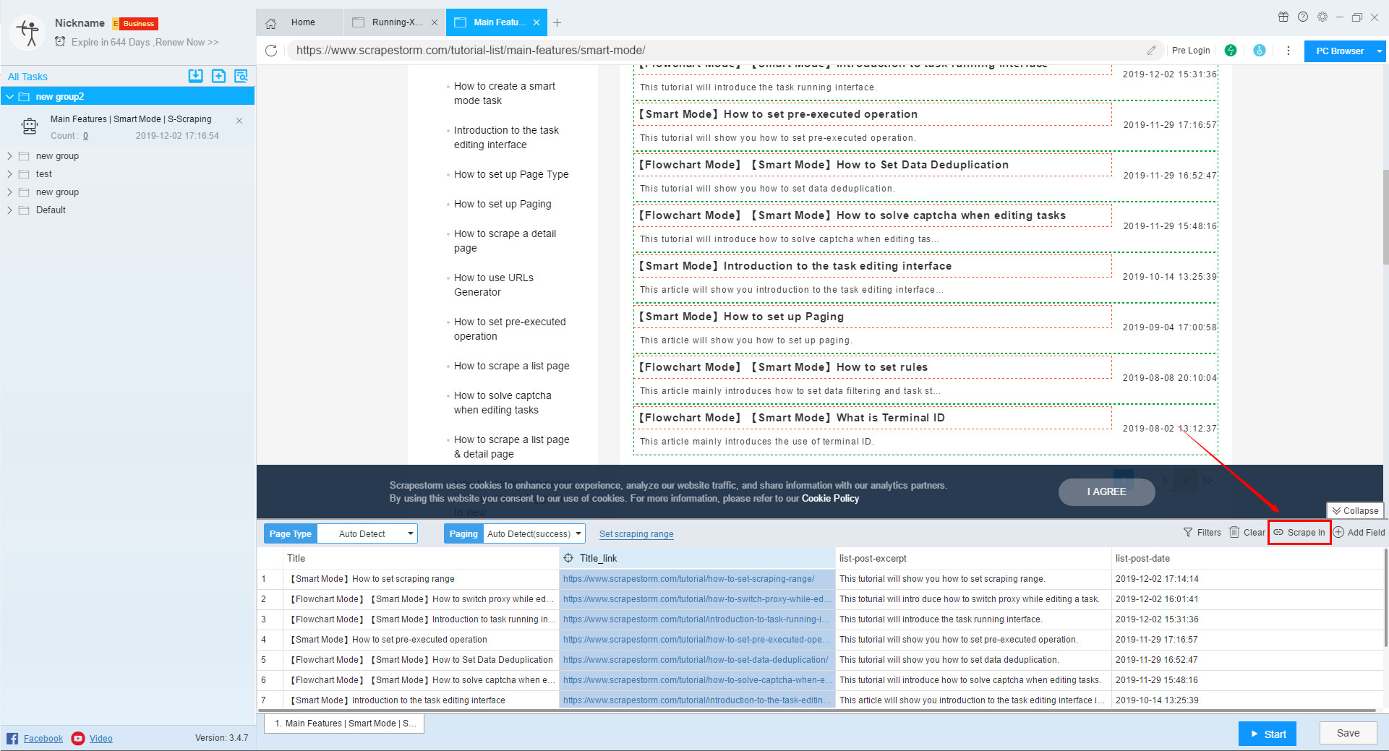Click the new tab plus icon
This screenshot has width=1389, height=751.
point(557,23)
